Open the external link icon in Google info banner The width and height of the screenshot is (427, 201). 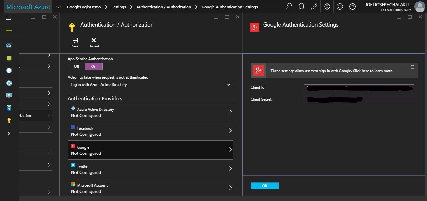[x=413, y=67]
